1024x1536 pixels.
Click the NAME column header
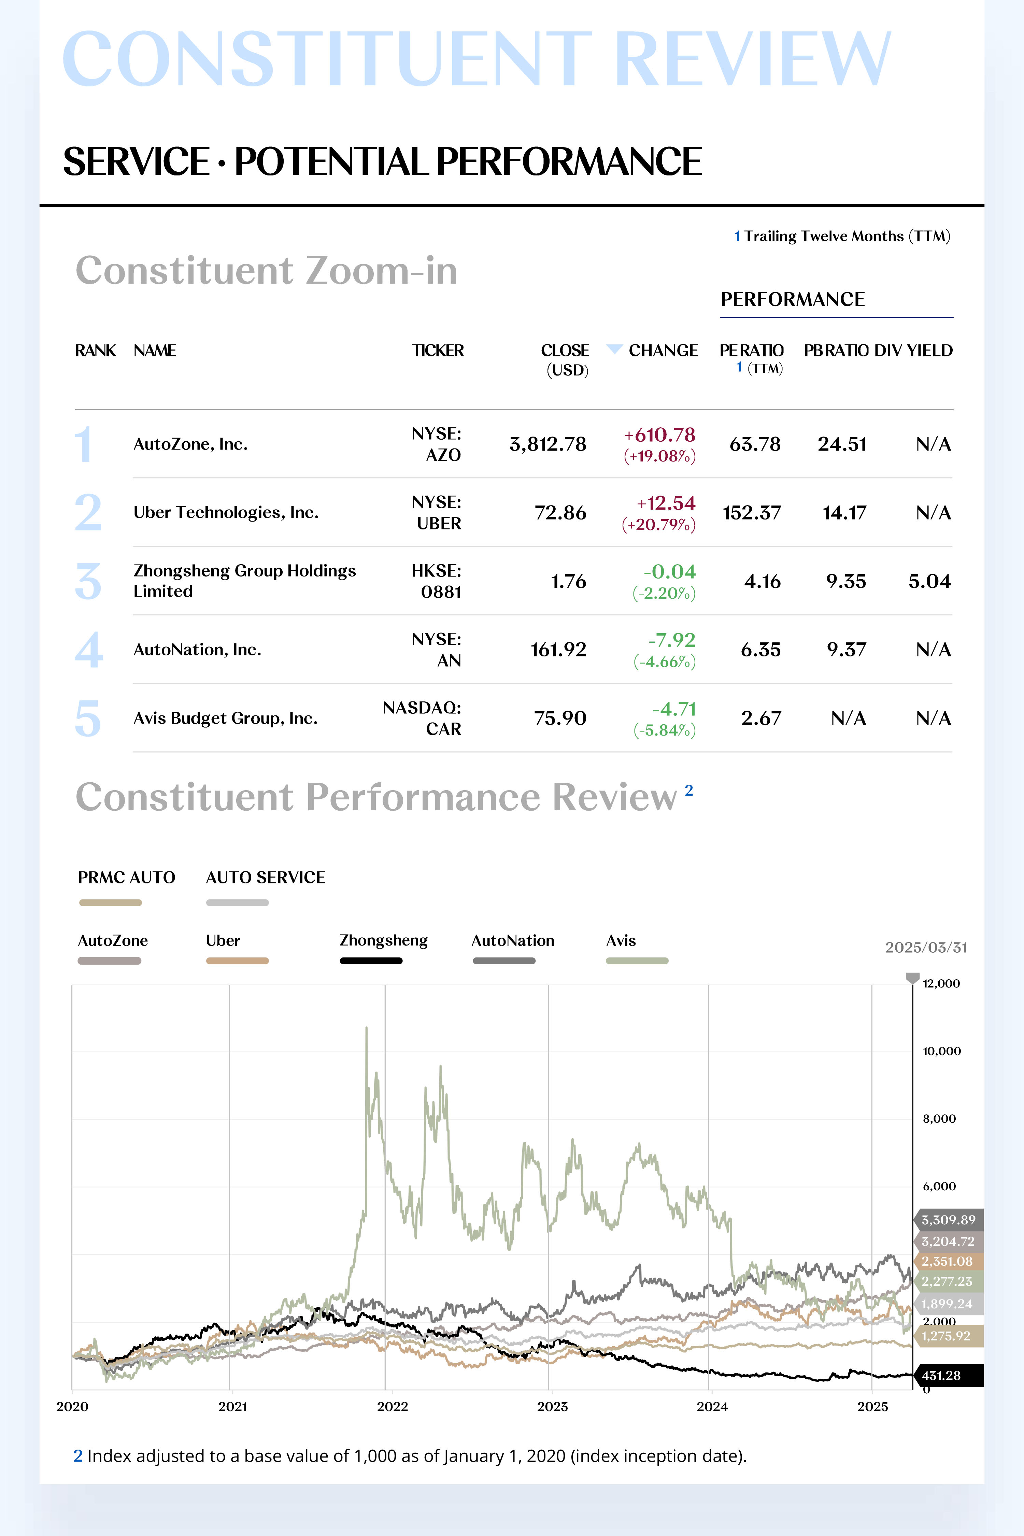pyautogui.click(x=155, y=351)
